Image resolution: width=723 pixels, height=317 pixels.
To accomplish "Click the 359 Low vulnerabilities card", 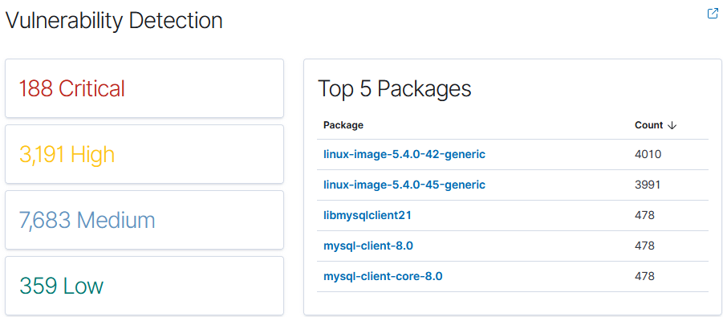I will [x=144, y=286].
